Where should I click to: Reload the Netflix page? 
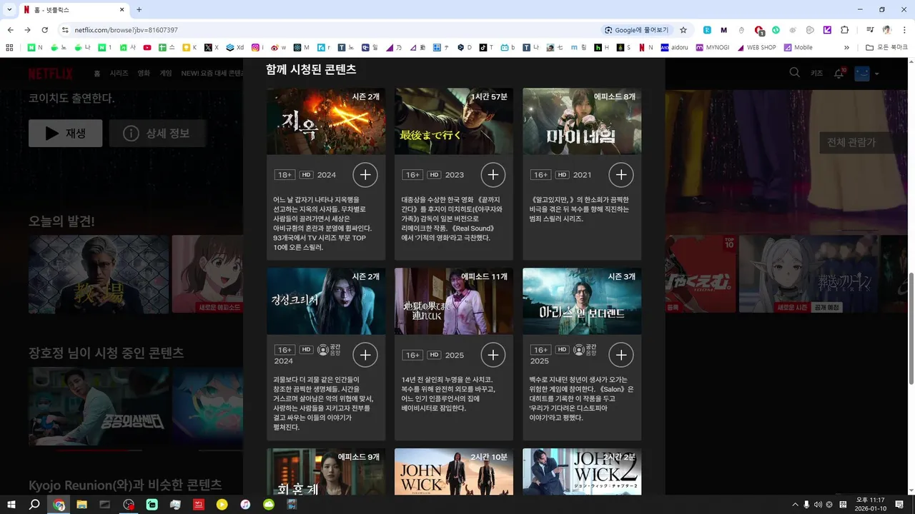pos(44,30)
